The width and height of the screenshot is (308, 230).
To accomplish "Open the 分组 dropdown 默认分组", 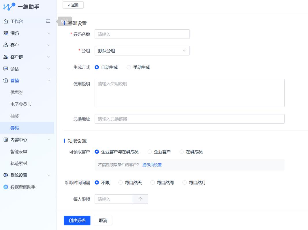I will point(142,51).
